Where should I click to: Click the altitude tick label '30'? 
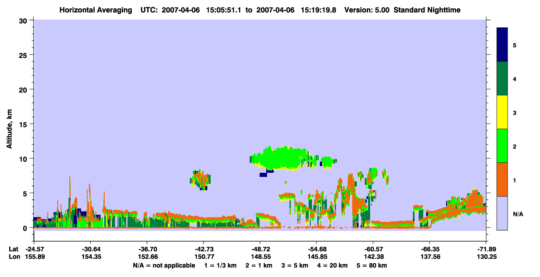24,20
